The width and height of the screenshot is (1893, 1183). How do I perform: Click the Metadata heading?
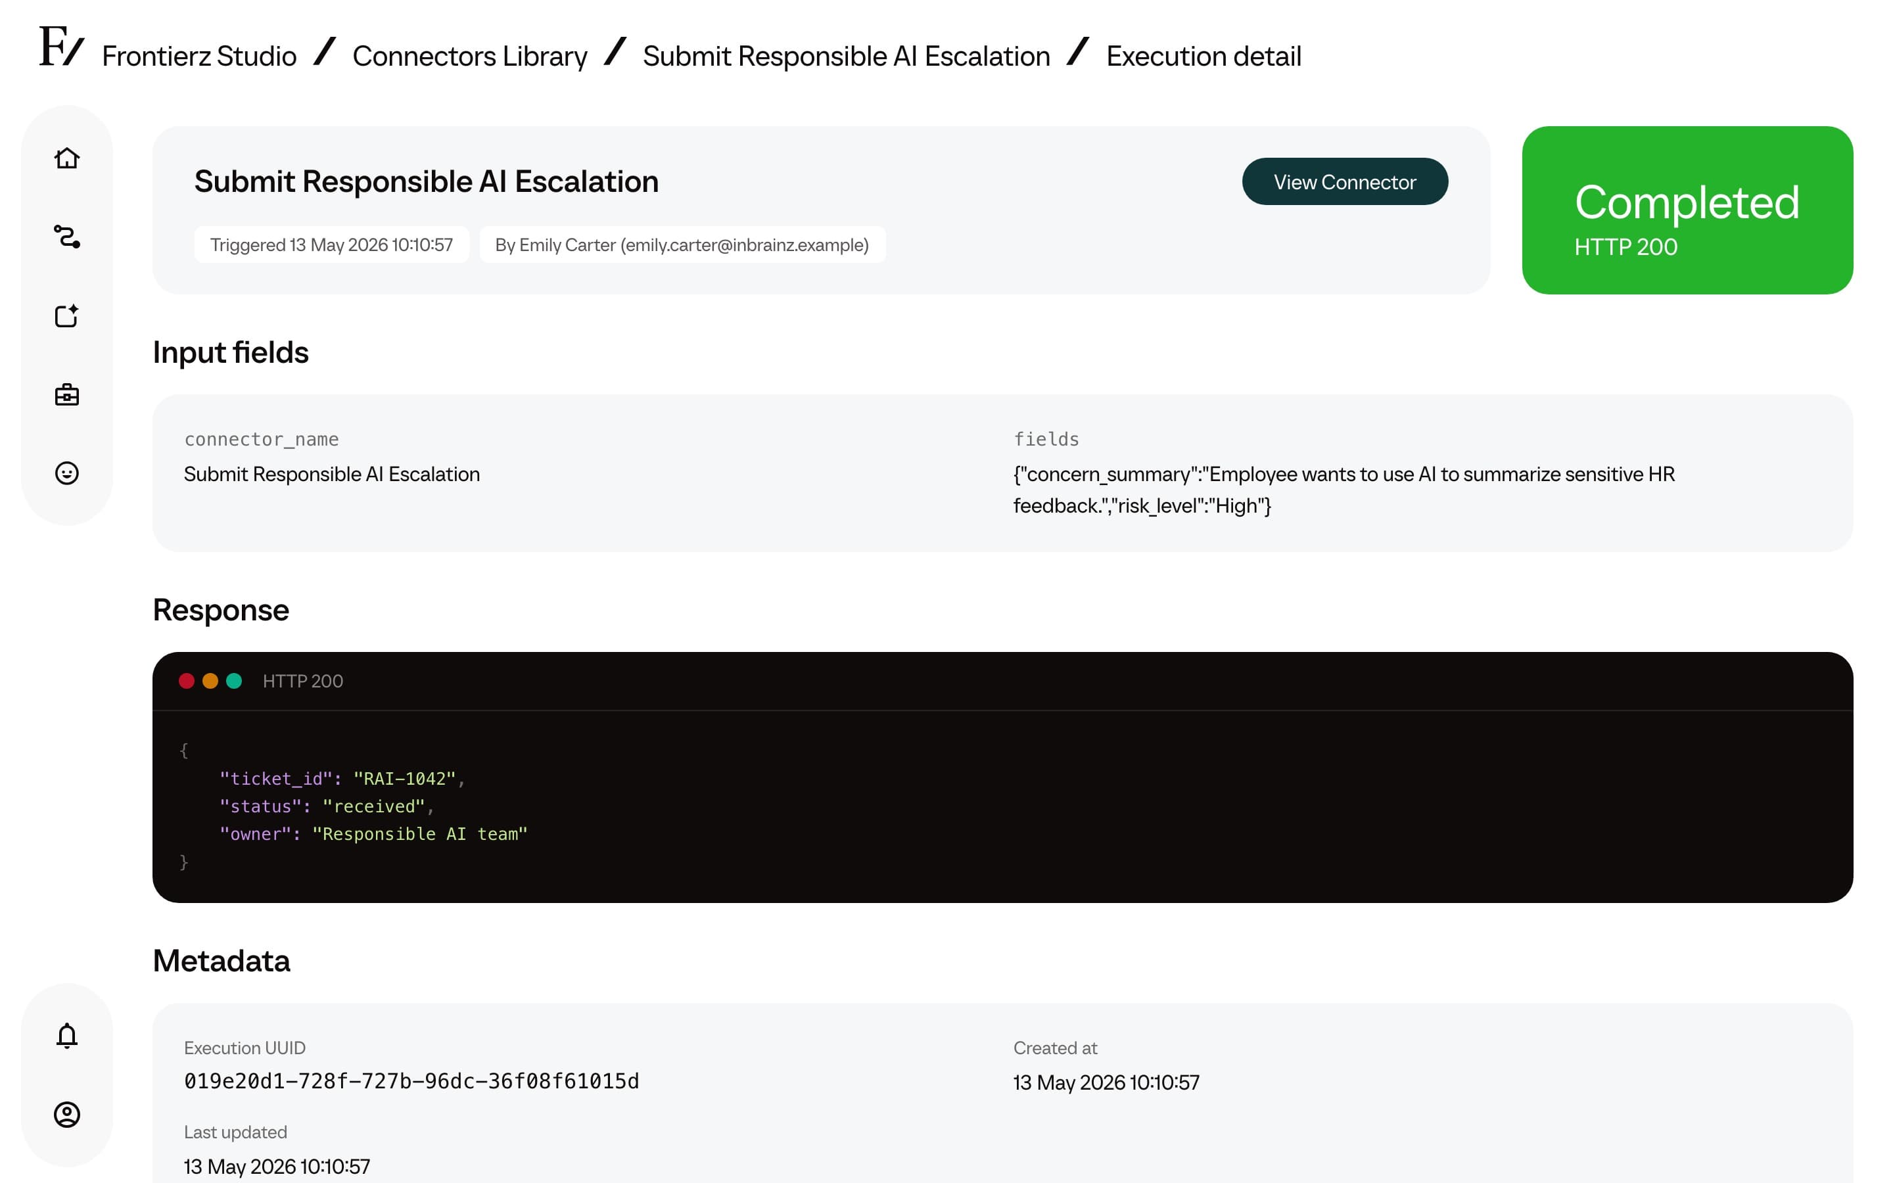pyautogui.click(x=222, y=961)
